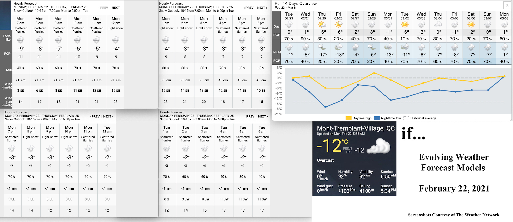The image size is (513, 222).
Task: Click the dashed Historical average legend swatch
Action: click(406, 118)
